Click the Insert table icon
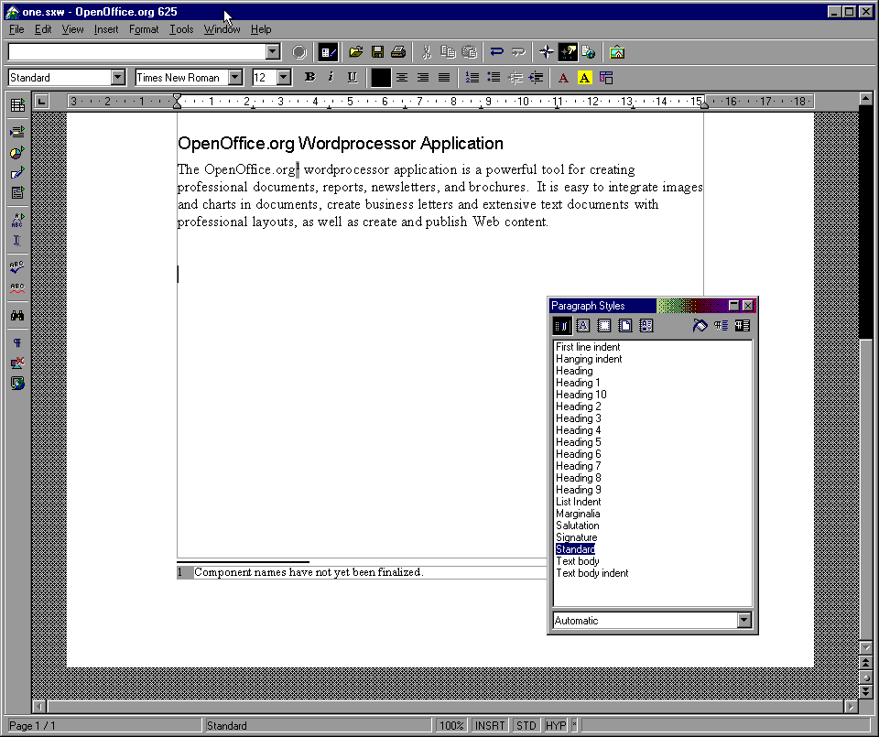The height and width of the screenshot is (737, 879). click(x=16, y=106)
